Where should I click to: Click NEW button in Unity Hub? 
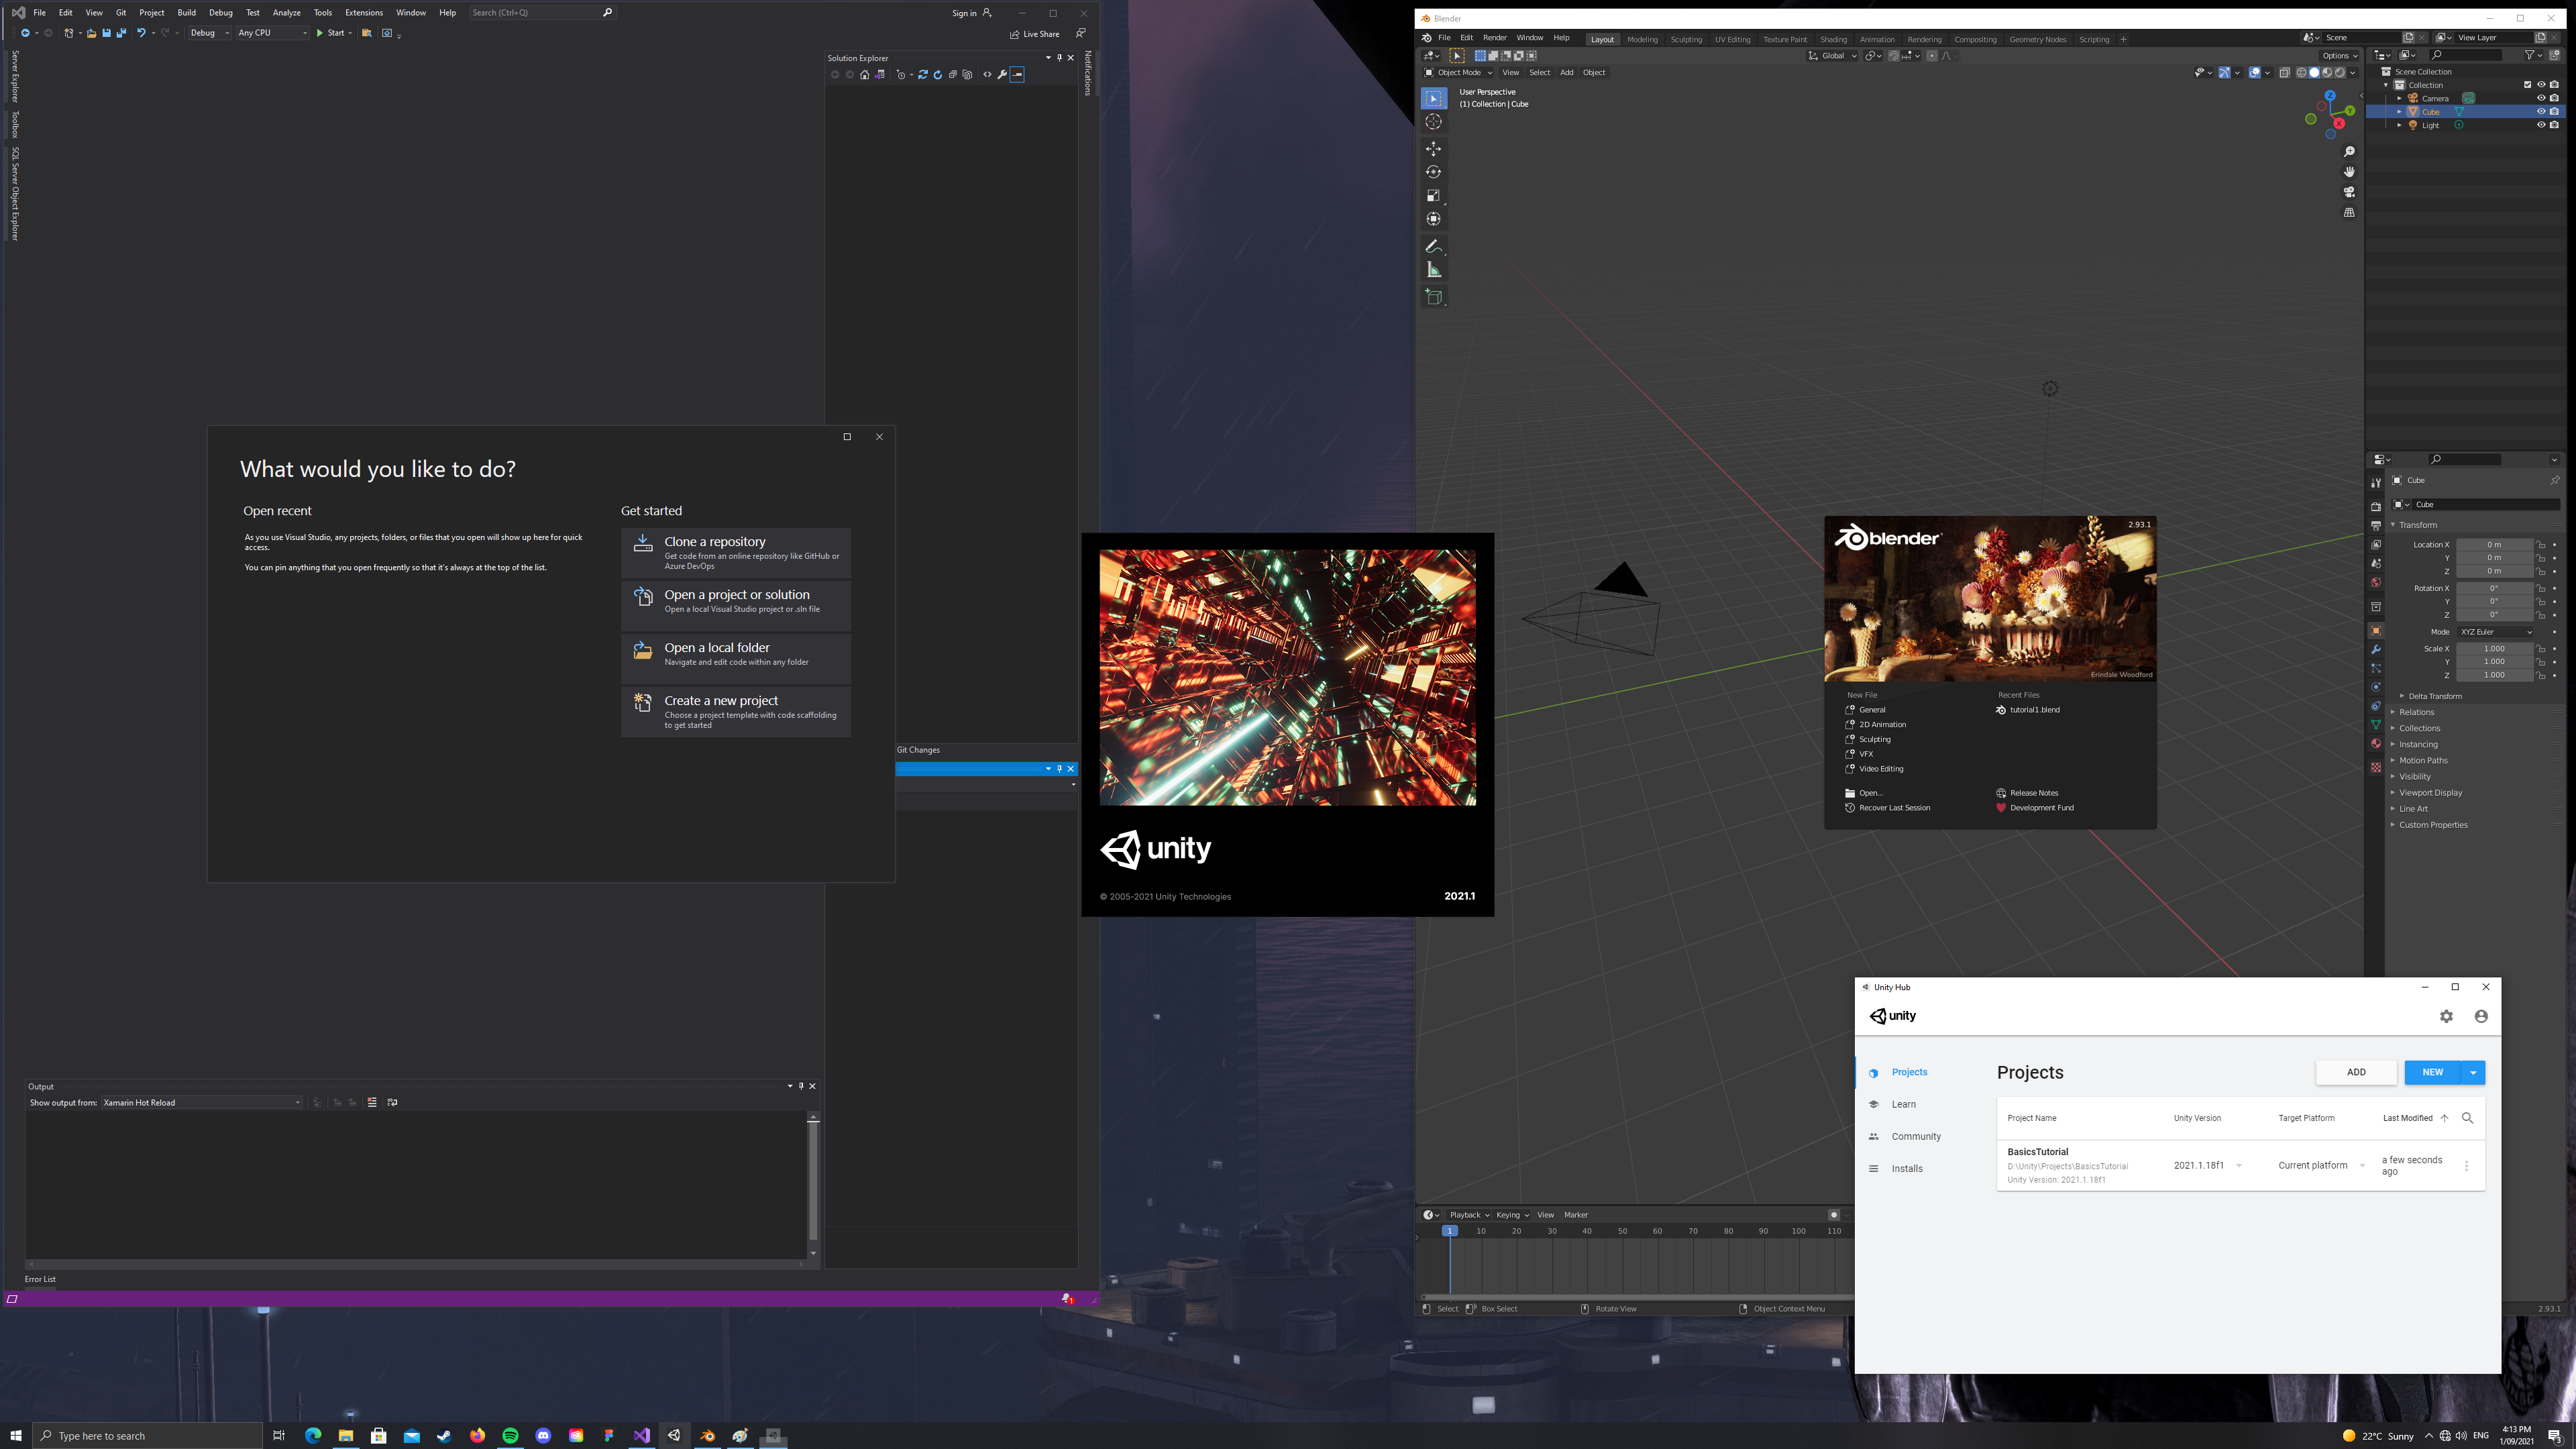point(2432,1072)
